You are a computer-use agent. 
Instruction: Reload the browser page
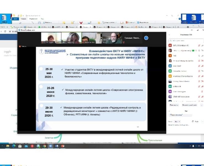pyautogui.click(x=5, y=32)
